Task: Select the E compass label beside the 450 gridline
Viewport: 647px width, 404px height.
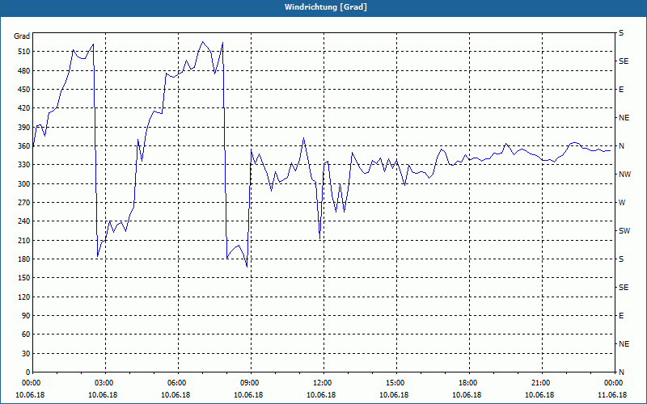Action: coord(621,90)
